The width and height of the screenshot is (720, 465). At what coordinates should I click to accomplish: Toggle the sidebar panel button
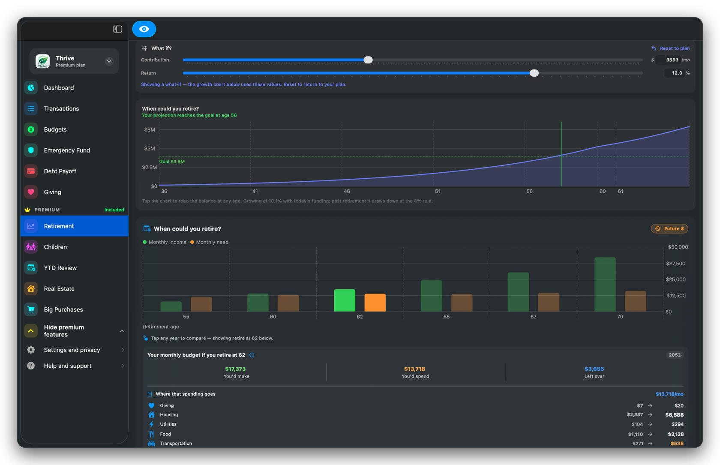tap(118, 29)
